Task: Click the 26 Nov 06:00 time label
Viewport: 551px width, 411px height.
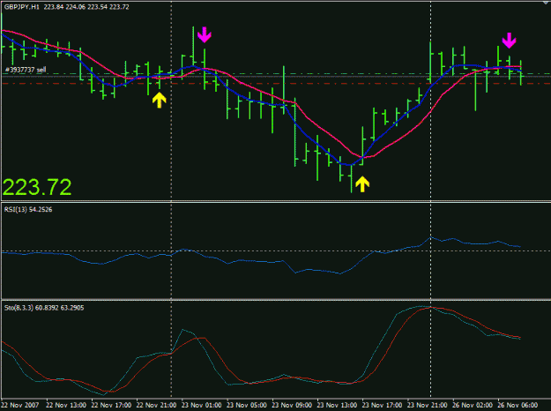Action: [x=517, y=405]
